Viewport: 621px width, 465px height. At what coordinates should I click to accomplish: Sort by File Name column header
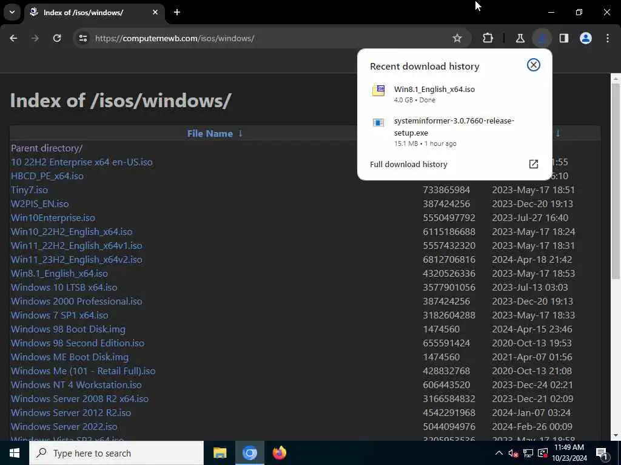pyautogui.click(x=210, y=134)
